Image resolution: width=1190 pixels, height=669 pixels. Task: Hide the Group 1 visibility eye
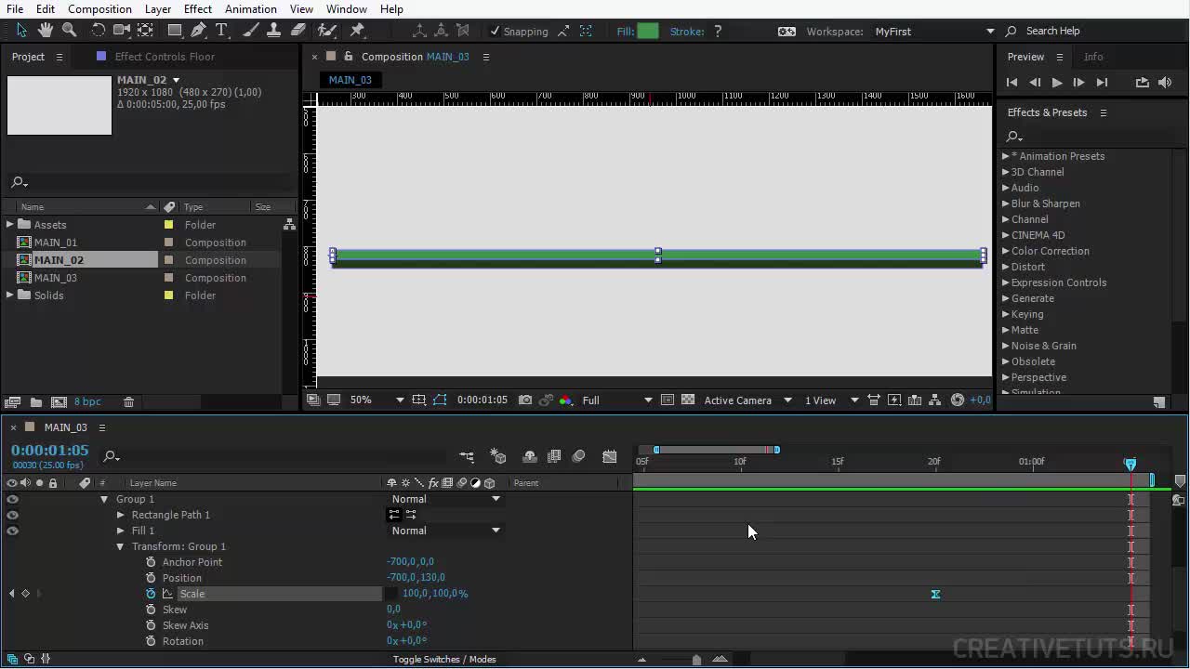12,499
